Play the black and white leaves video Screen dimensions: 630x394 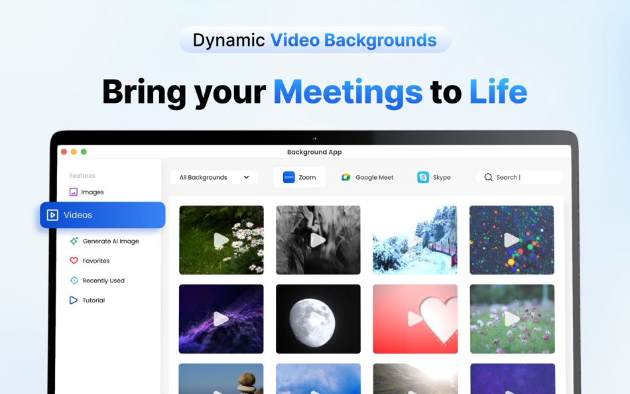pos(318,240)
